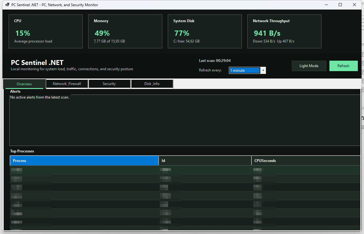
Task: Click the System Disk 77% value
Action: tap(182, 33)
